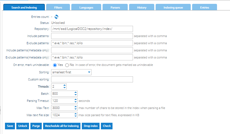The image size is (230, 134).
Task: Select Yes for mark unindexable
Action: (54, 65)
